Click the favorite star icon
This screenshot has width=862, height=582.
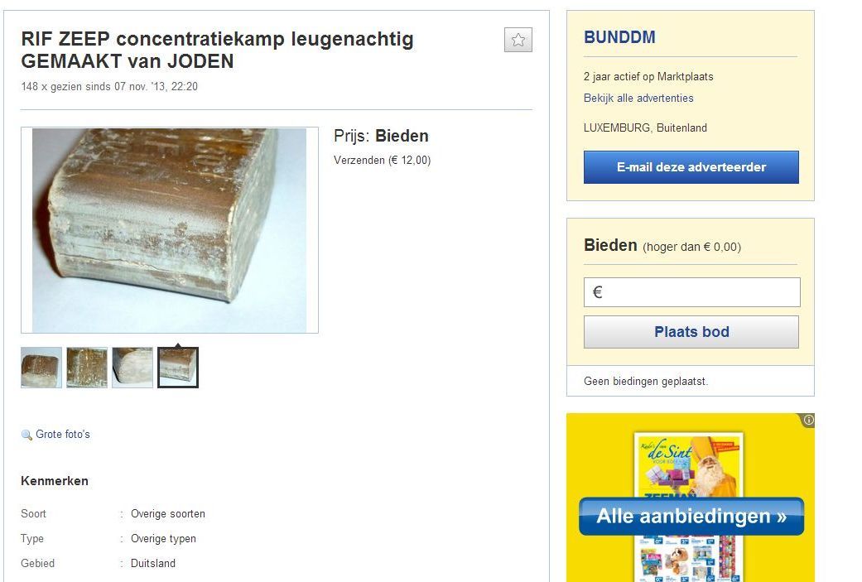pyautogui.click(x=518, y=40)
